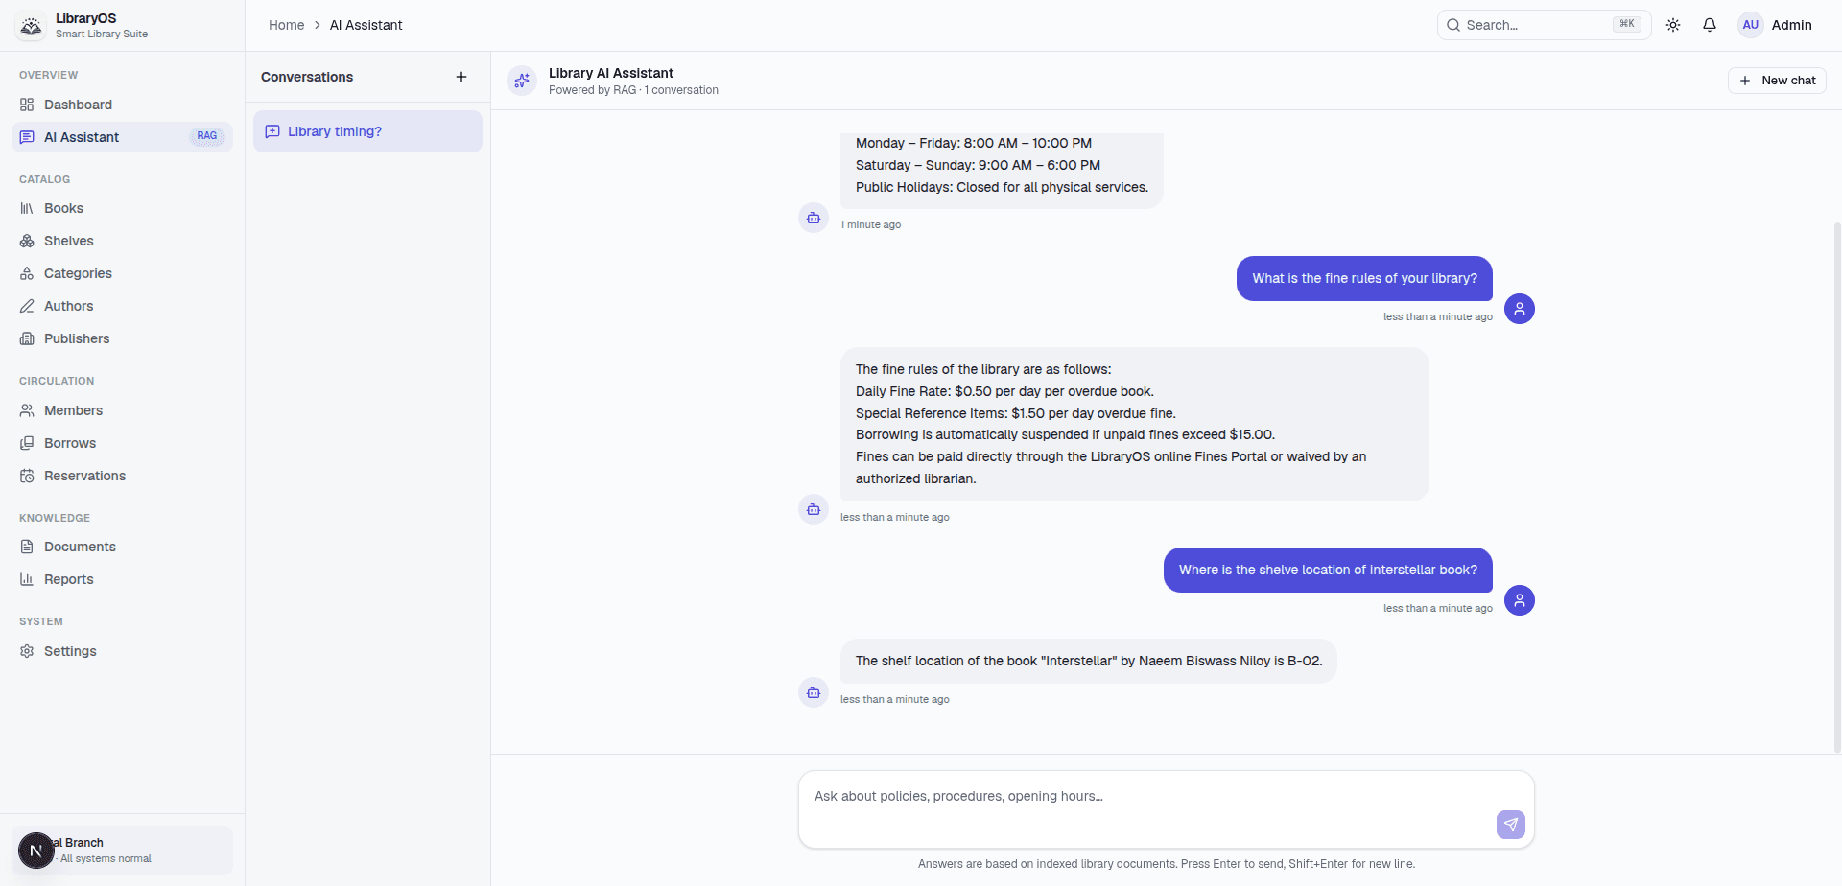Open the Documents knowledge page
This screenshot has width=1842, height=886.
122,547
